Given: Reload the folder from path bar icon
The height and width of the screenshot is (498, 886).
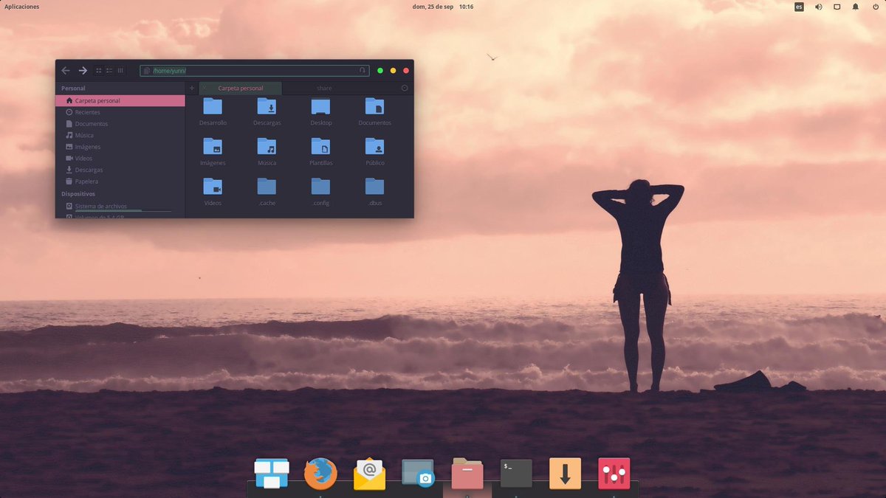Looking at the screenshot, I should click(x=362, y=71).
